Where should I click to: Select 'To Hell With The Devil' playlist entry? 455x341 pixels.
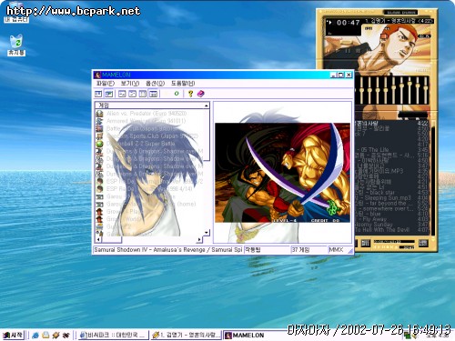391,230
